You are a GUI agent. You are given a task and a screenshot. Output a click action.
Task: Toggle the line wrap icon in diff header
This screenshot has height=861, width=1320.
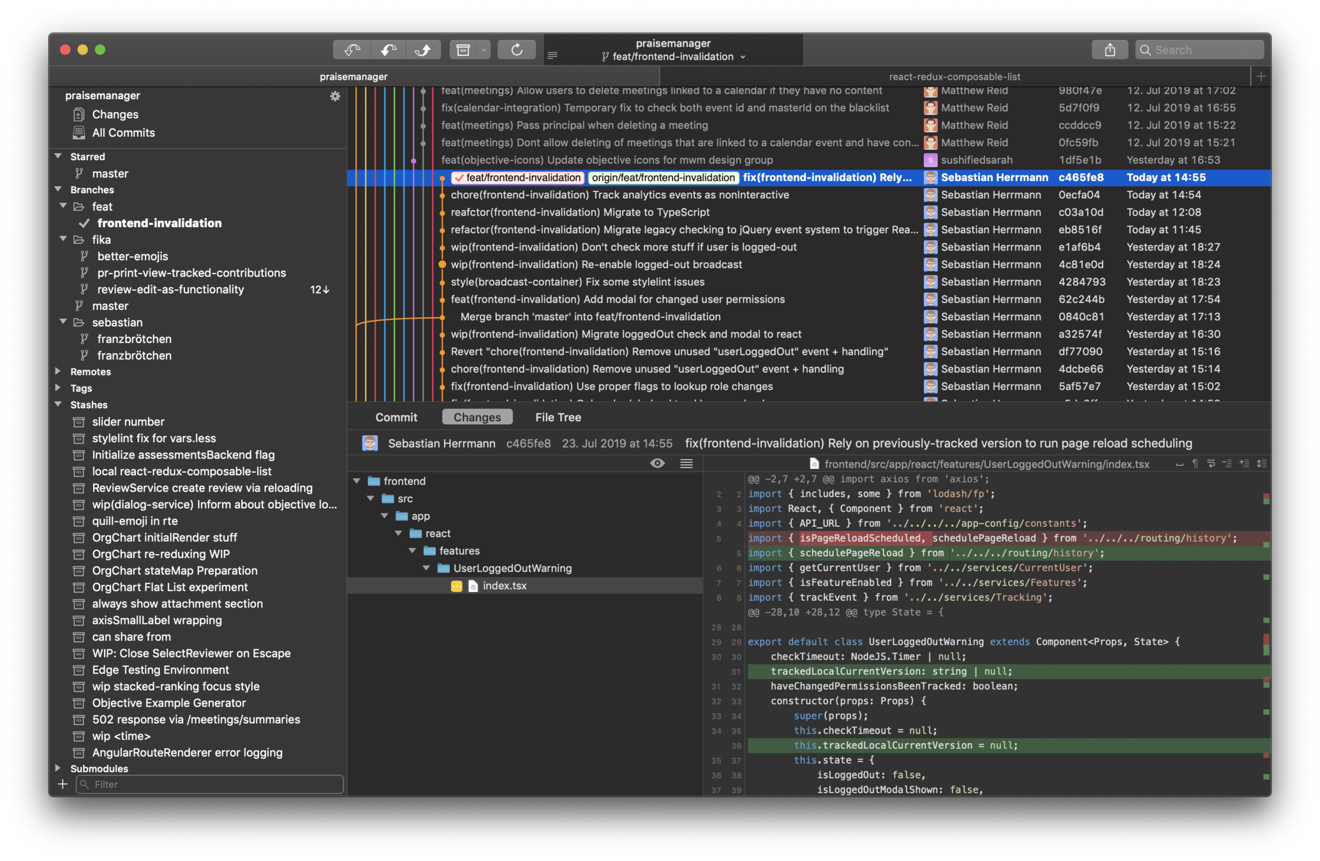1211,464
